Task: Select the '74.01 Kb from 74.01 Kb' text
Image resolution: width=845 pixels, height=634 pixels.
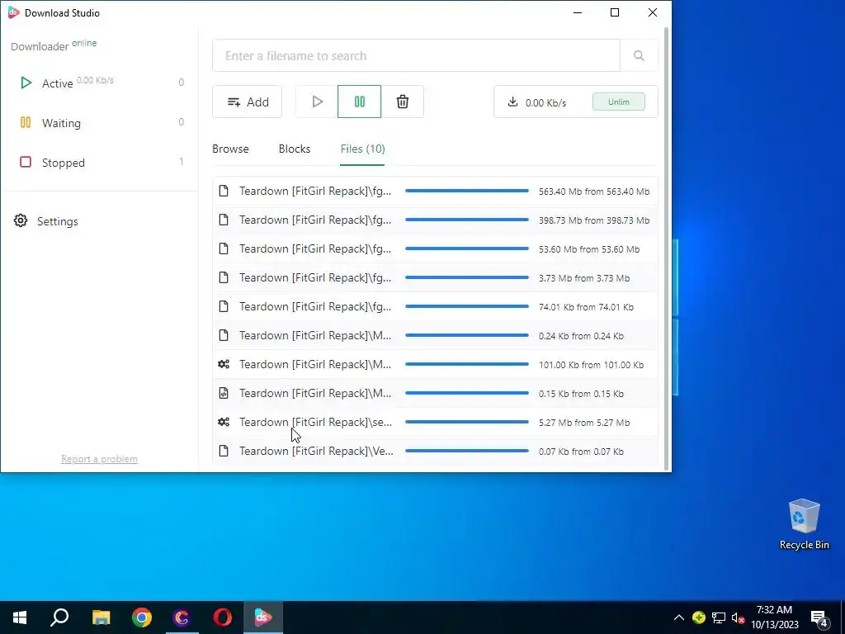Action: click(x=586, y=307)
